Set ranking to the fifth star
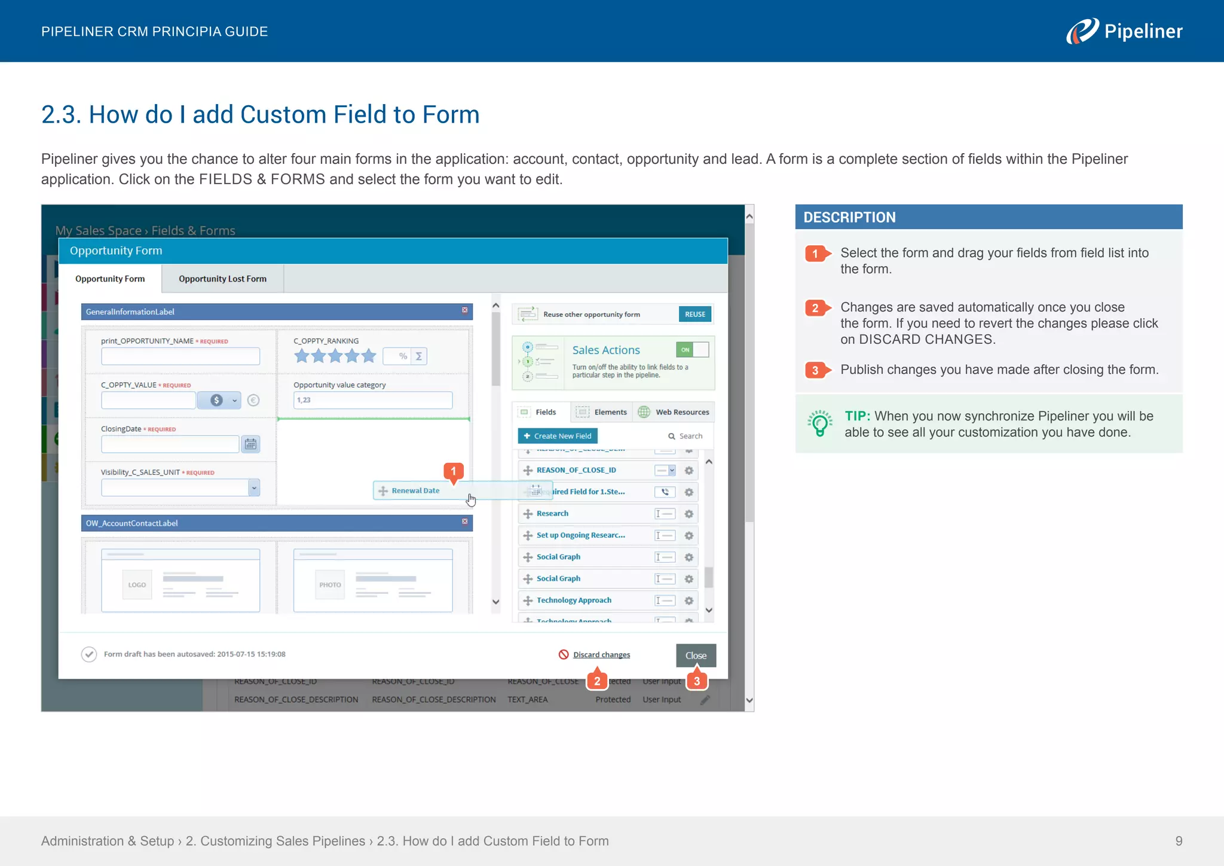 click(369, 356)
